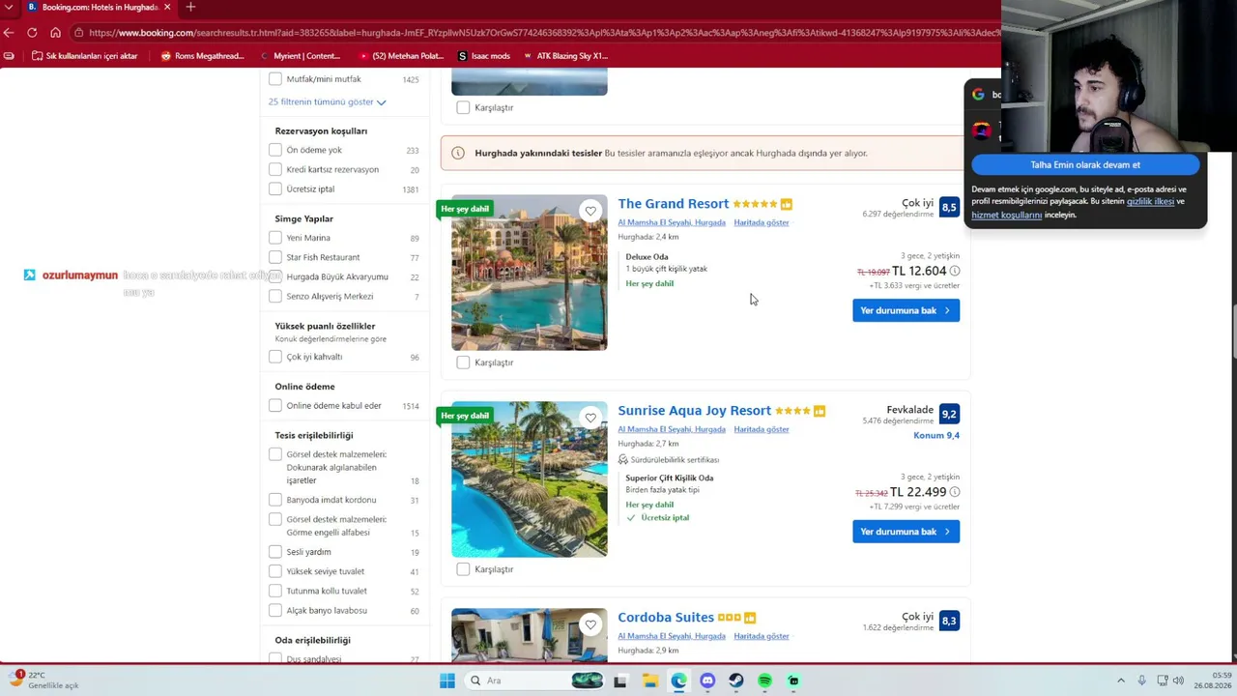The image size is (1237, 696).
Task: Click the volume icon in system tray
Action: tap(1178, 681)
